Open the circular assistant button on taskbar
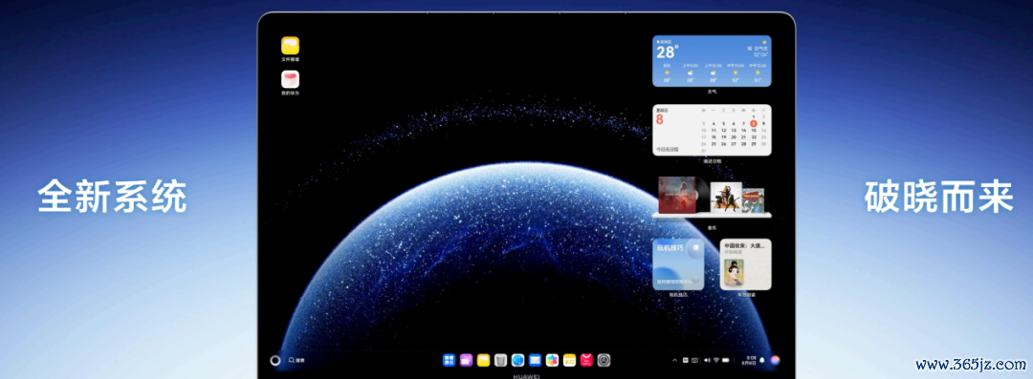The height and width of the screenshot is (379, 1033). click(275, 360)
